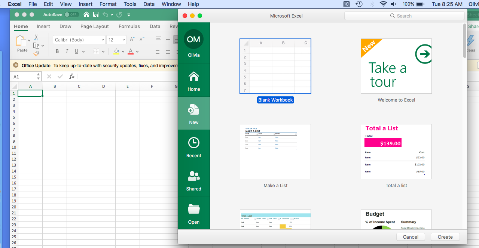Viewport: 479px width, 248px height.
Task: Apply cell borders with the Borders icon
Action: [x=97, y=52]
